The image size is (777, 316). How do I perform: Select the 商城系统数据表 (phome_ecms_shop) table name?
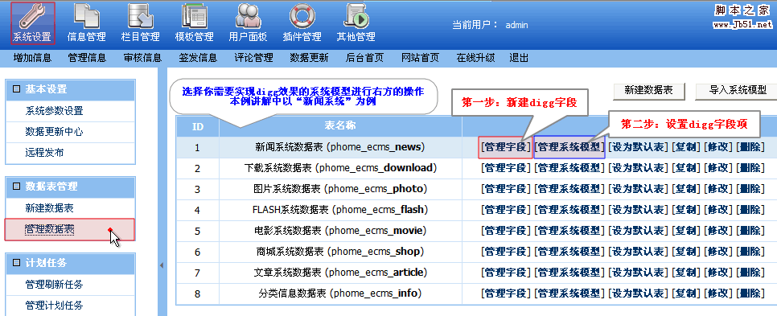click(x=340, y=252)
